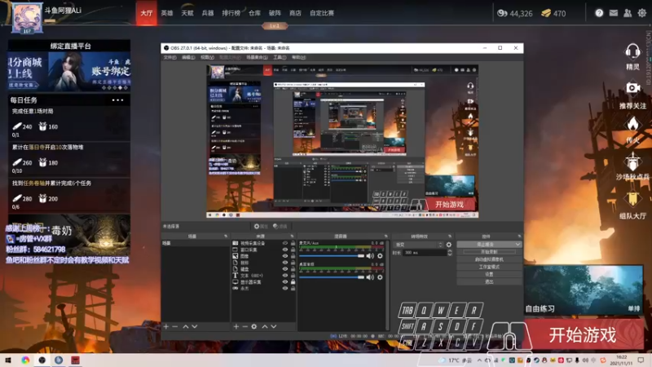Open the 组队大厅 team lobby icon
This screenshot has width=652, height=367.
[632, 199]
